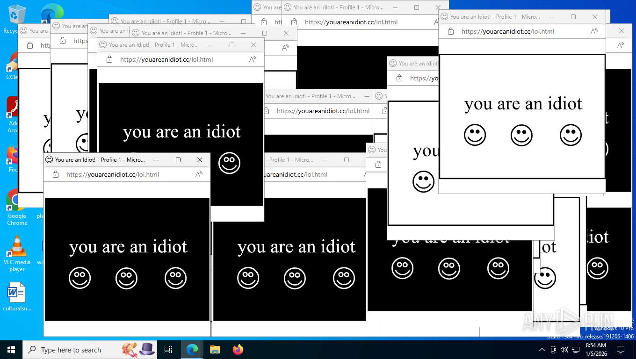Screen dimensions: 636x359
Task: Minimize the bottom-left front Edge window
Action: [x=157, y=160]
